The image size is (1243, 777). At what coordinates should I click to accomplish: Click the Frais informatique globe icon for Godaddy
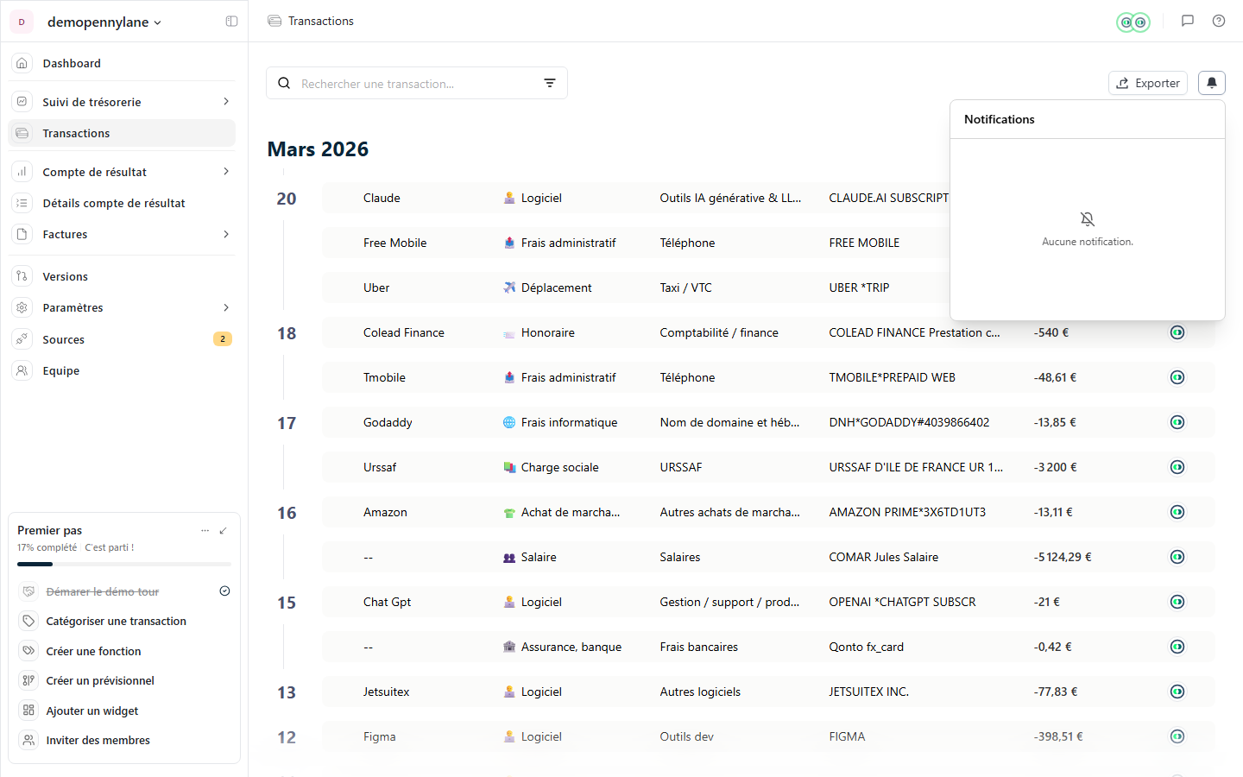(509, 422)
